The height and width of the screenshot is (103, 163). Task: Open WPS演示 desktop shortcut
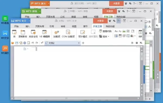tap(5, 50)
